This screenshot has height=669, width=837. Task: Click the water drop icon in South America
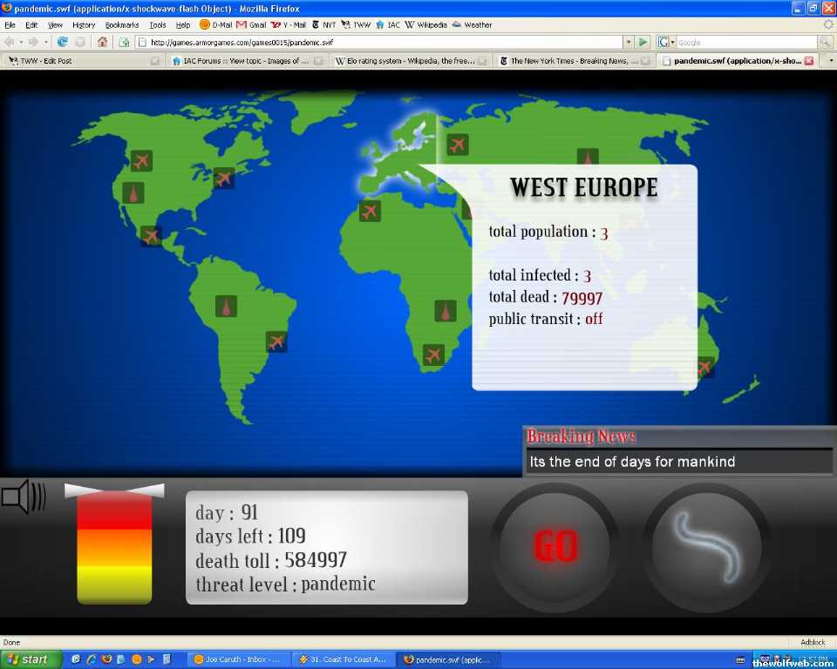tap(227, 307)
